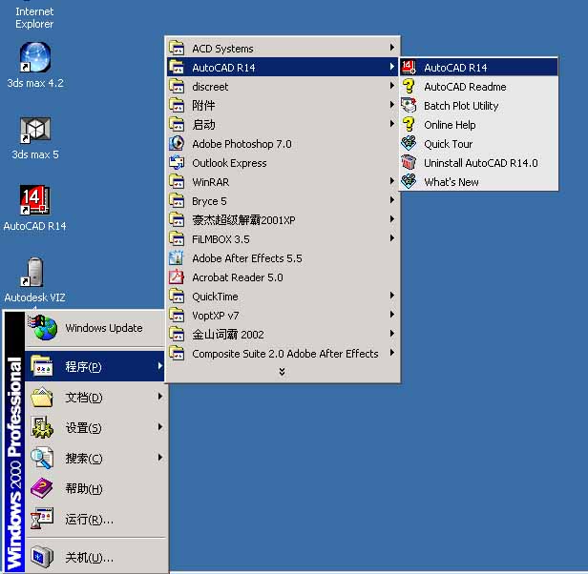Image resolution: width=588 pixels, height=574 pixels.
Task: Expand the 启动 submenu arrow
Action: click(x=392, y=124)
